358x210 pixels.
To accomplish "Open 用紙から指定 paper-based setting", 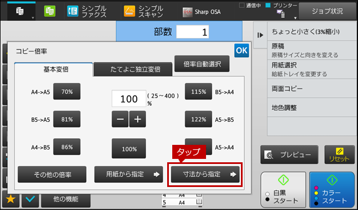I will 128,175.
